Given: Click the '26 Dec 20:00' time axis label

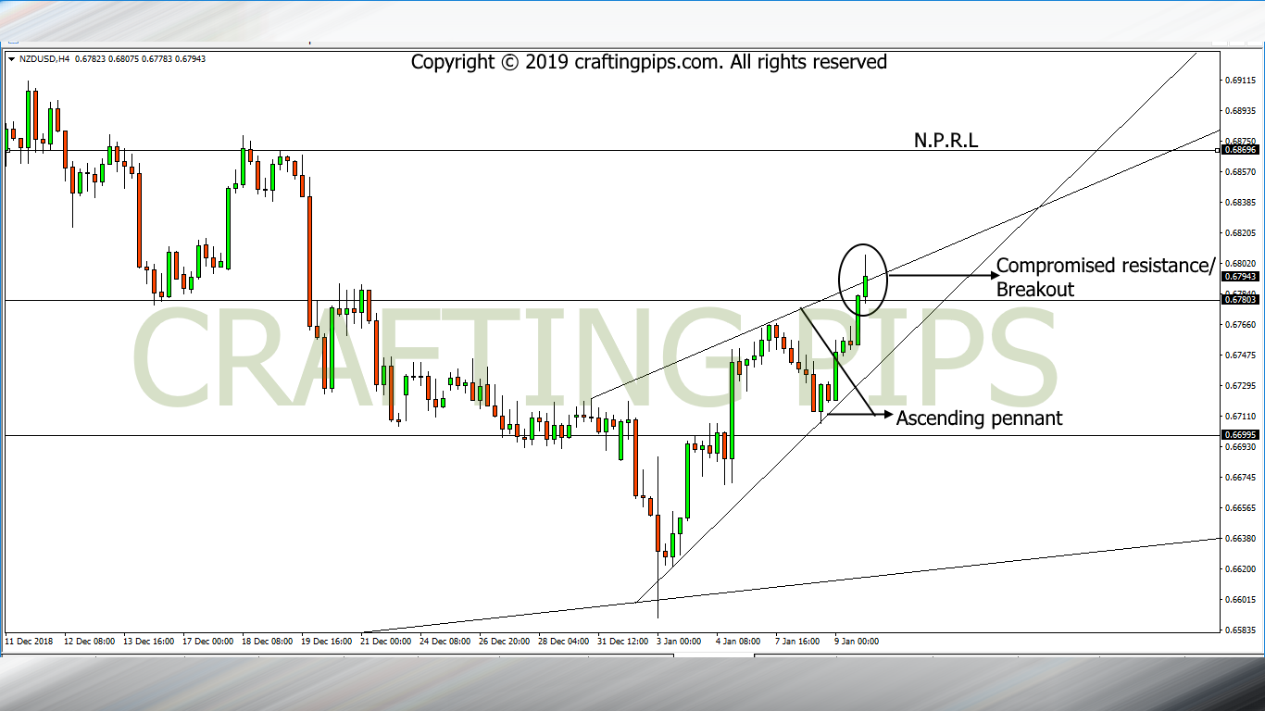Looking at the screenshot, I should point(505,641).
